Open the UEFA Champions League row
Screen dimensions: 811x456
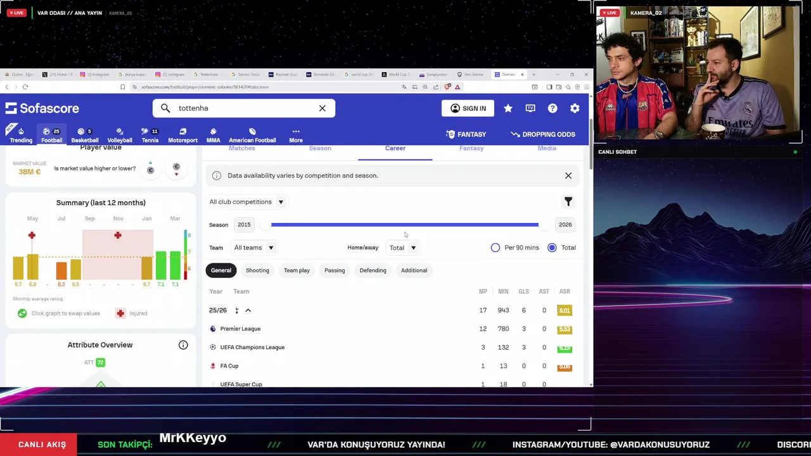click(392, 347)
